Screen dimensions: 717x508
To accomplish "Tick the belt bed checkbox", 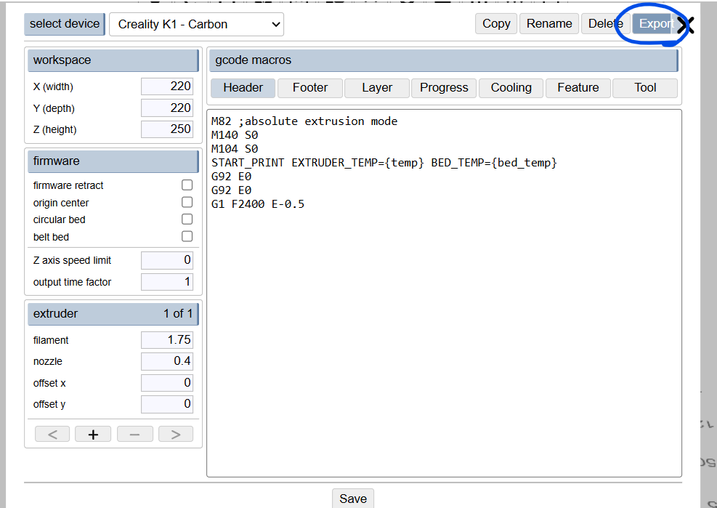I will (x=187, y=237).
